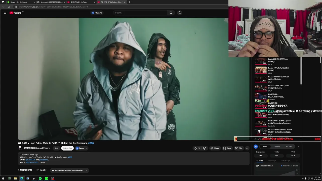Open system tray volume speaker icon

(x=312, y=179)
